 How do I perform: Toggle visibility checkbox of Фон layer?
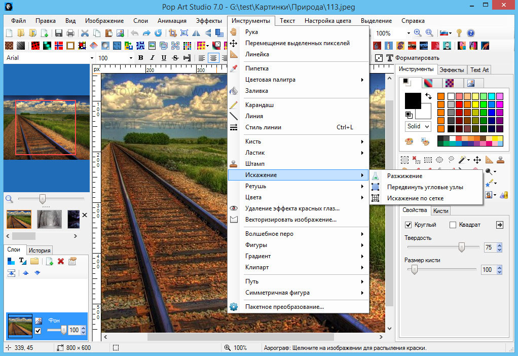tap(38, 331)
